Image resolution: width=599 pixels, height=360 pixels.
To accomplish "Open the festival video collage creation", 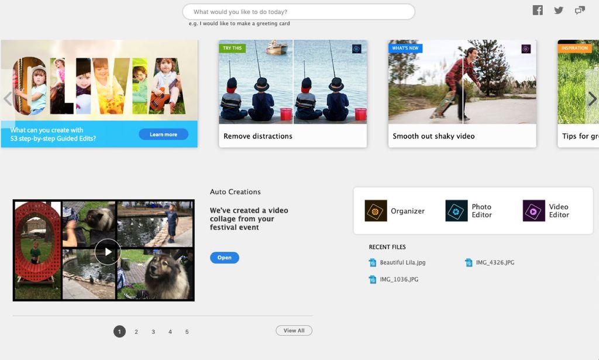I will [x=225, y=257].
